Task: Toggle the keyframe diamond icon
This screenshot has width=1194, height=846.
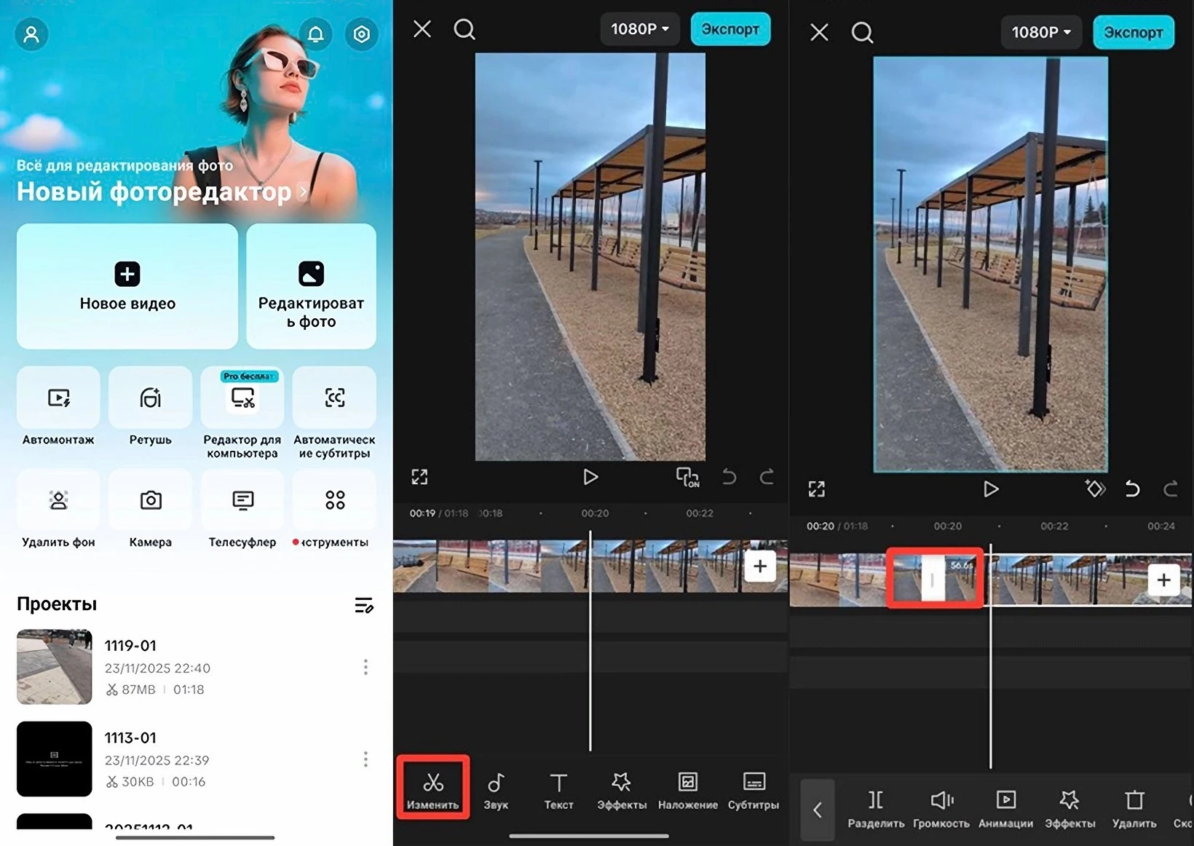Action: [1094, 489]
